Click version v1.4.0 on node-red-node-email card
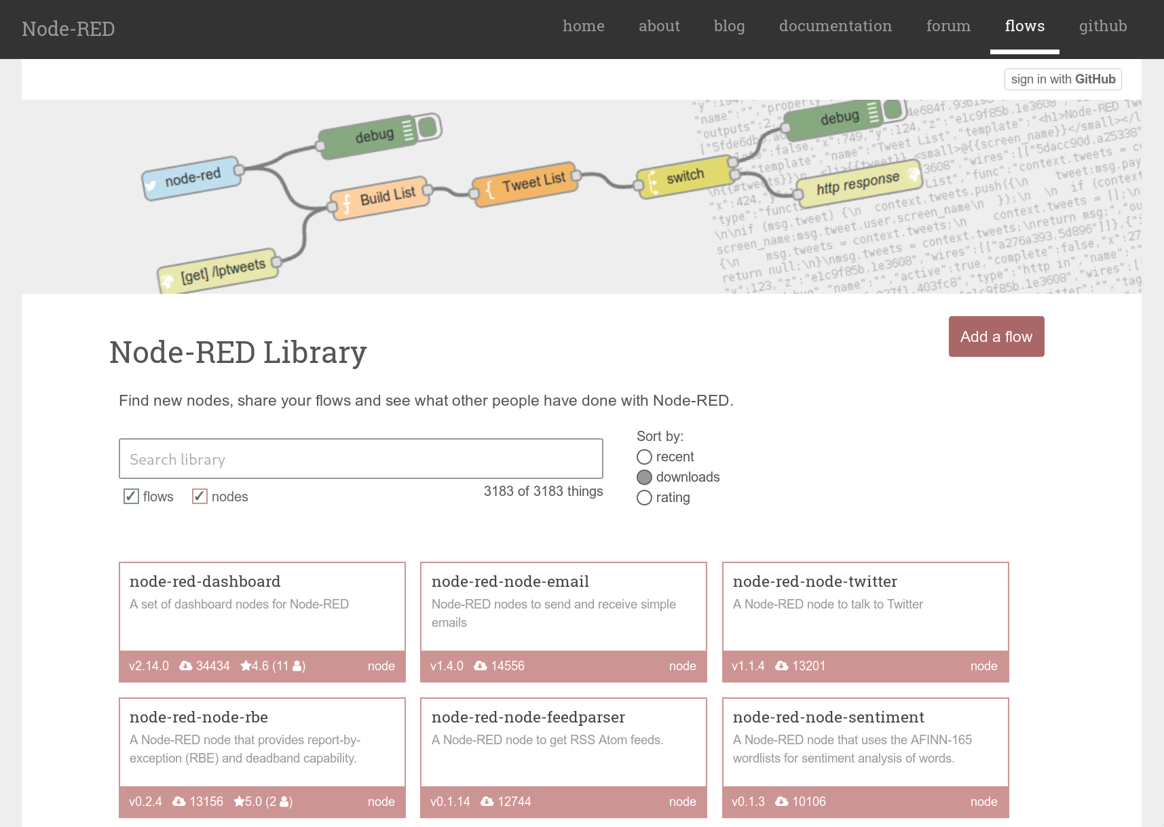 (447, 666)
